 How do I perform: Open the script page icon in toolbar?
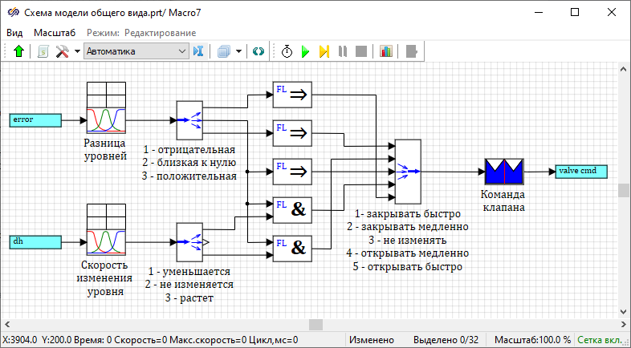[x=44, y=51]
